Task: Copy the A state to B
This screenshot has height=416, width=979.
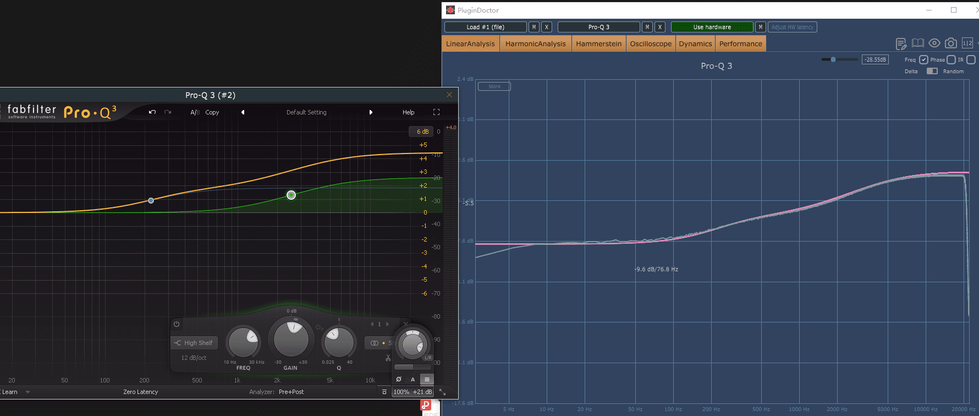Action: point(212,112)
